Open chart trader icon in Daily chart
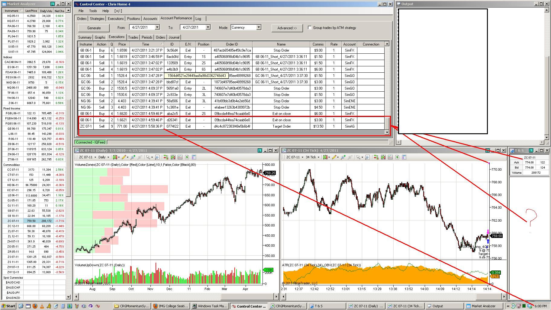Screen dimensions: 551x310 [x=166, y=157]
